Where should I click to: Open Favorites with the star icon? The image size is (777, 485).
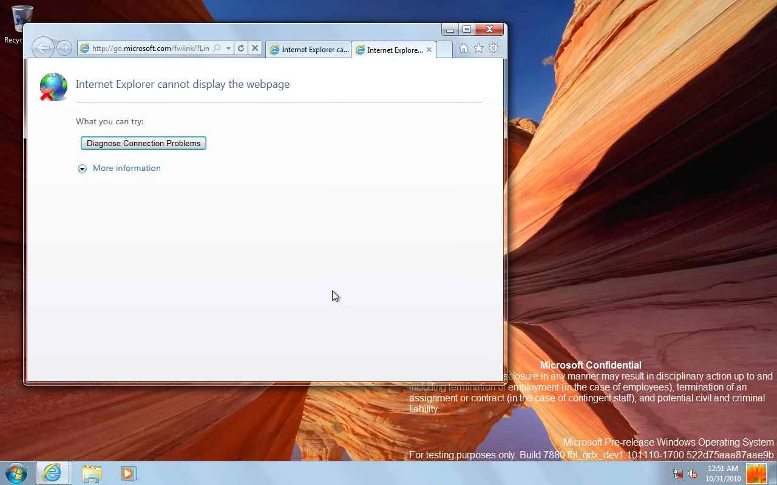478,48
